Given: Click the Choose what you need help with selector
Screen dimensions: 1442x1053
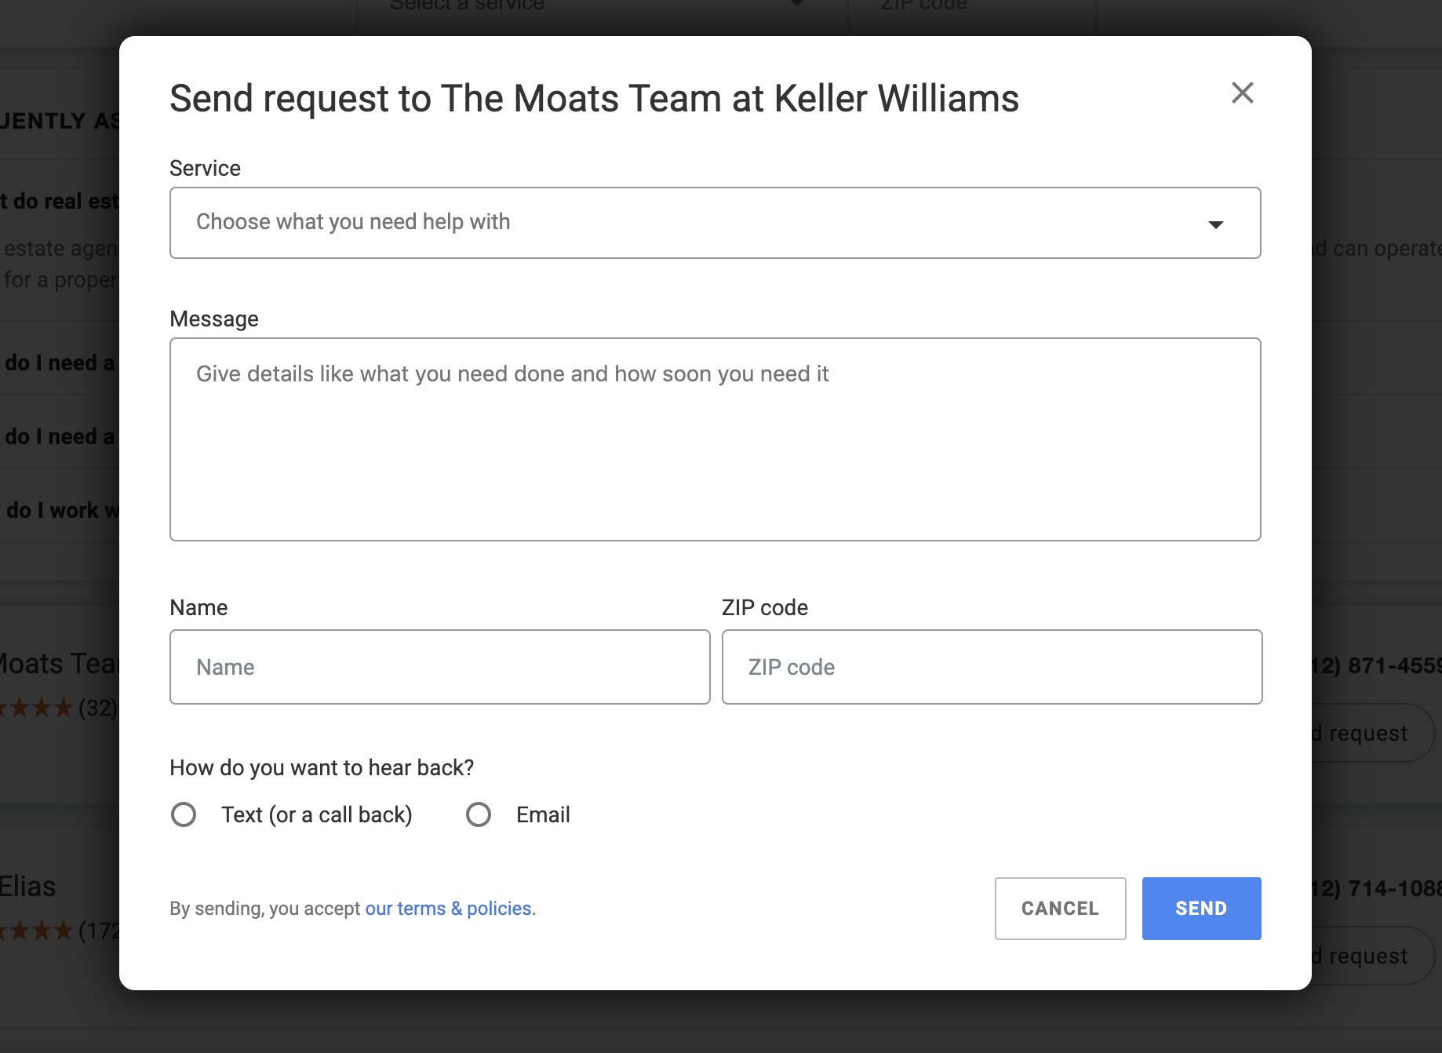Looking at the screenshot, I should [x=714, y=223].
